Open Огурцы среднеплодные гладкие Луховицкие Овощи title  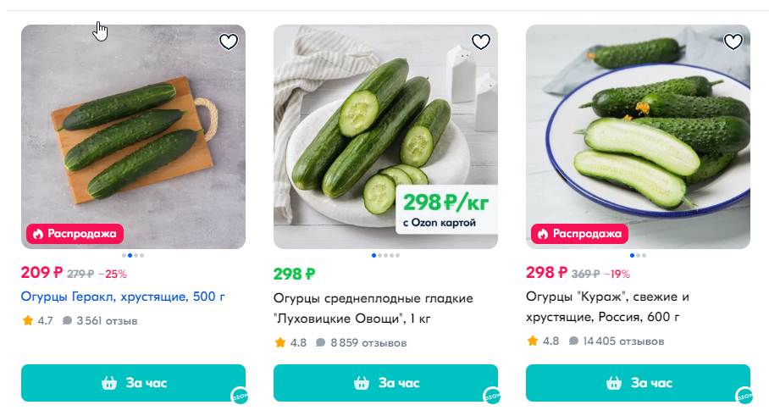(373, 308)
